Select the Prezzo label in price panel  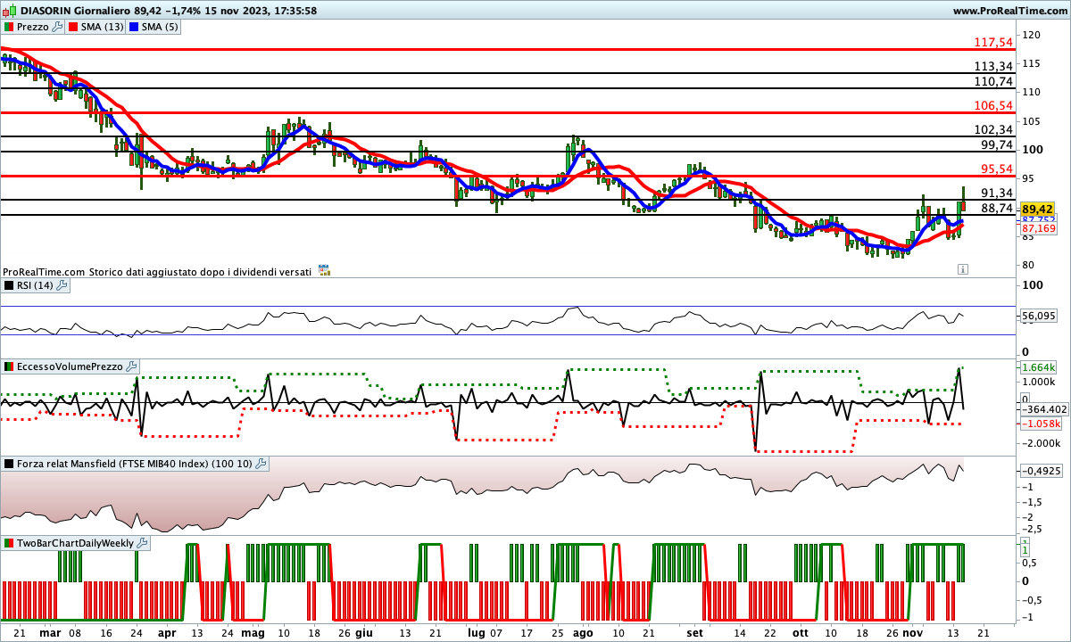point(34,27)
